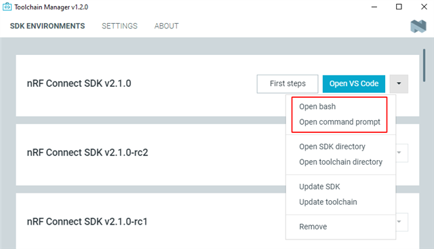The width and height of the screenshot is (434, 249).
Task: Collapse the dropdown arrow next to Open VS Code
Action: [x=399, y=83]
